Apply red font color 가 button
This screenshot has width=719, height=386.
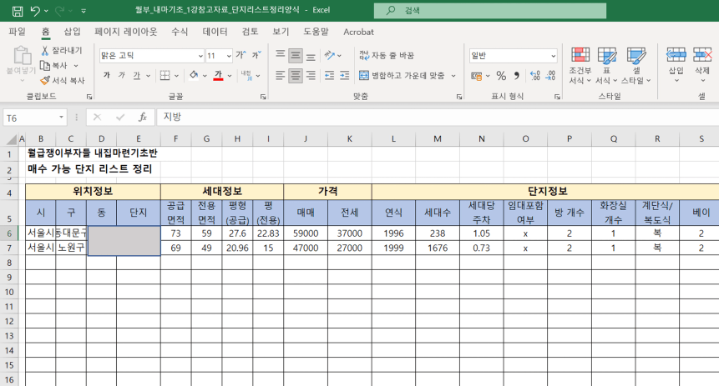pyautogui.click(x=218, y=76)
